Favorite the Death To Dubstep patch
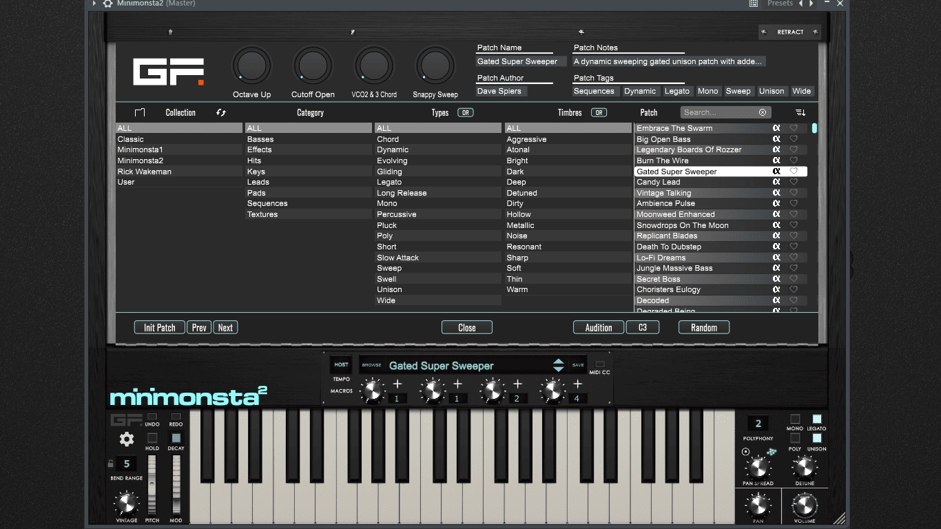 794,247
